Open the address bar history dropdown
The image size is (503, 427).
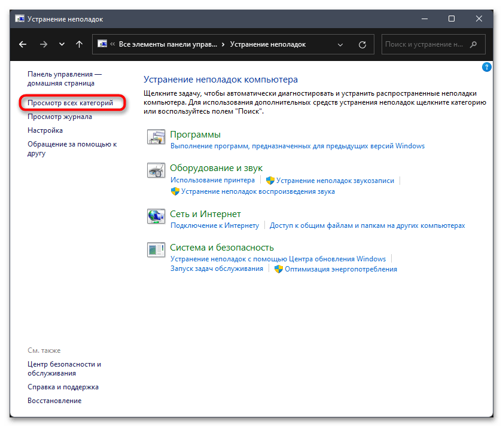[340, 44]
